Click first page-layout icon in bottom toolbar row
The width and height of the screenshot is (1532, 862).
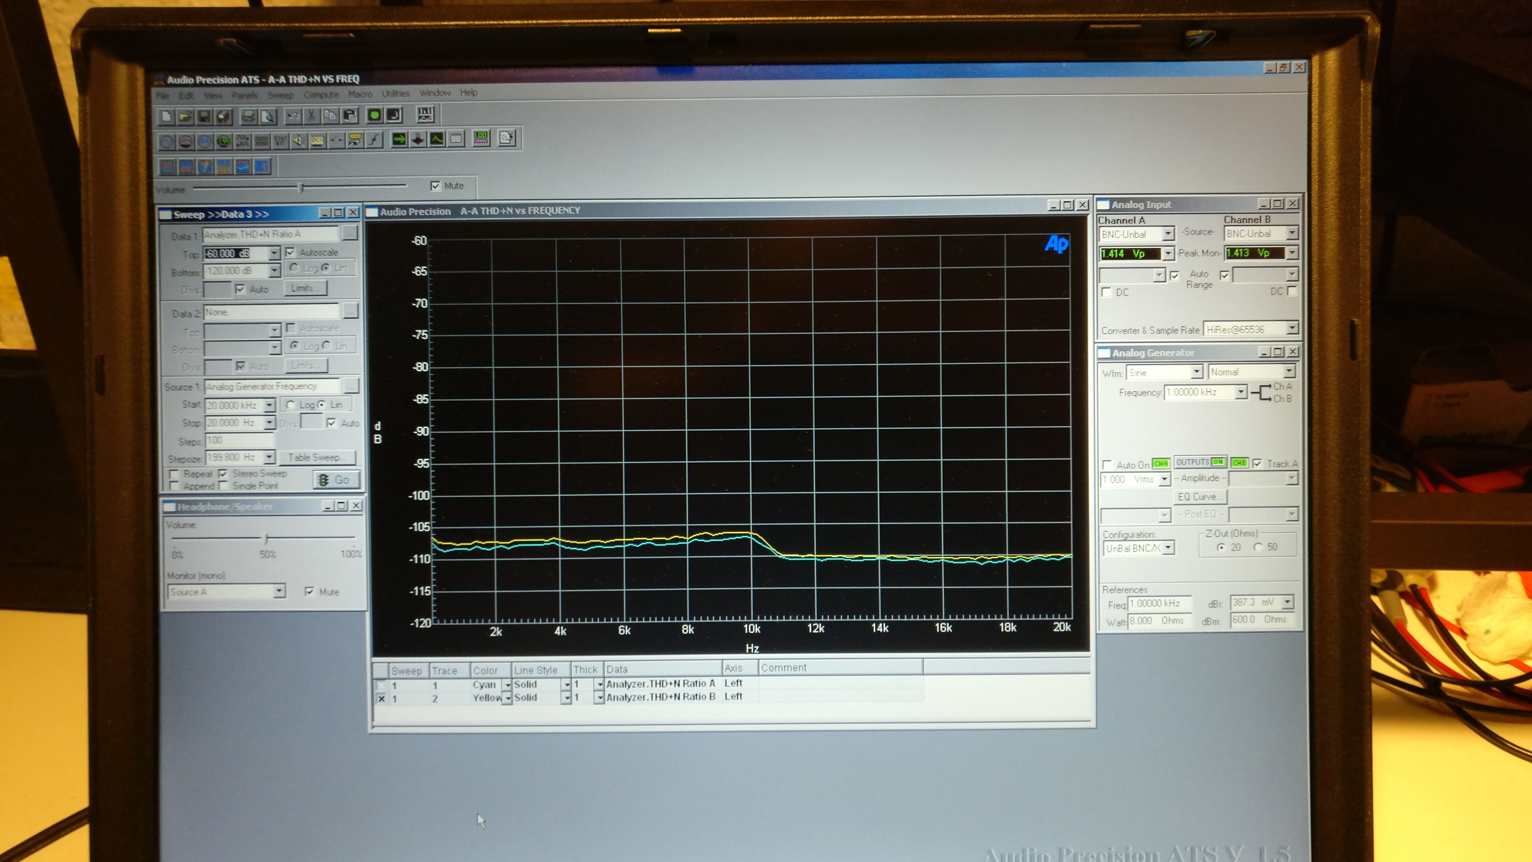coord(168,166)
